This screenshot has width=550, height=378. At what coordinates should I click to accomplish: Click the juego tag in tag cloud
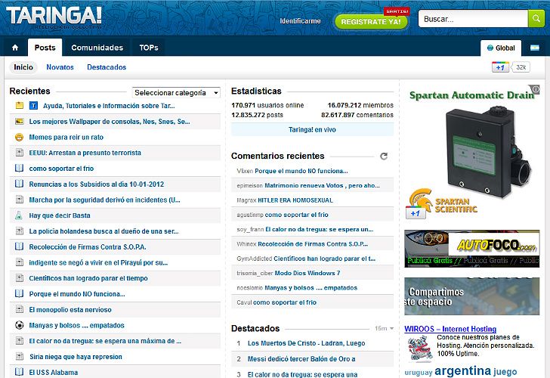pos(505,372)
